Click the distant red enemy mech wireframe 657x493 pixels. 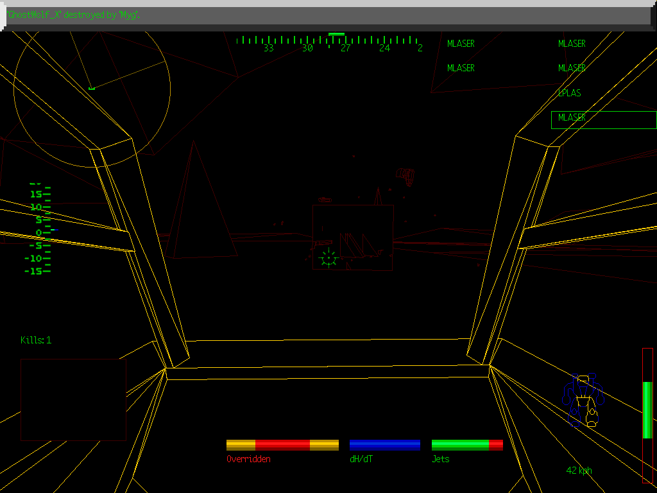tap(405, 175)
